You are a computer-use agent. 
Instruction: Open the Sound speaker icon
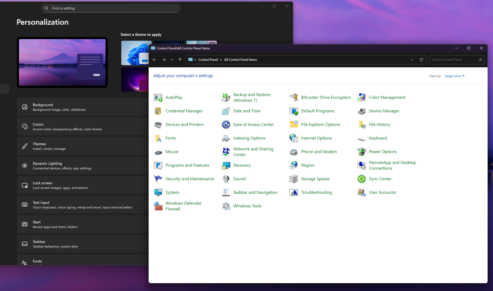pos(226,179)
